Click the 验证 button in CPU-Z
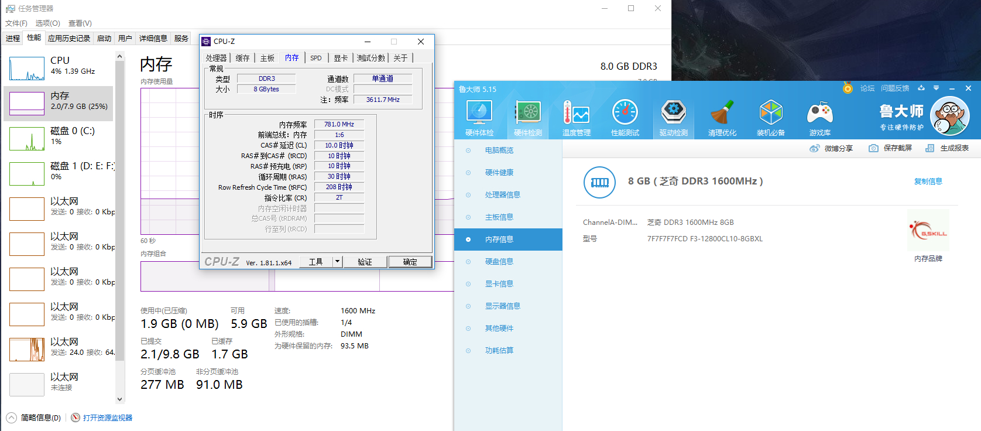 365,262
